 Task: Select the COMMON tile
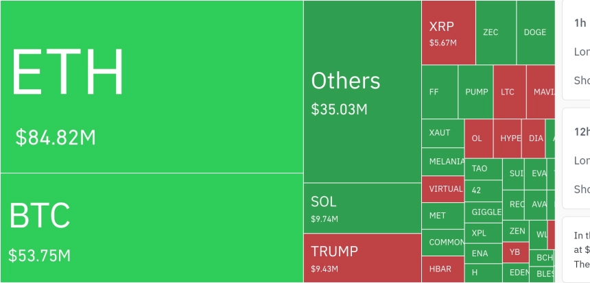click(x=442, y=242)
